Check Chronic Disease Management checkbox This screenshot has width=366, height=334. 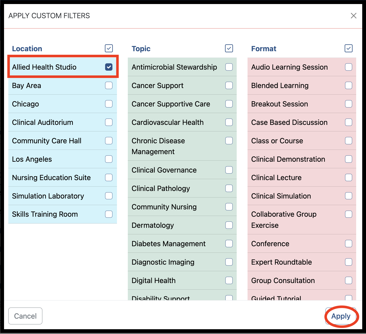(229, 141)
